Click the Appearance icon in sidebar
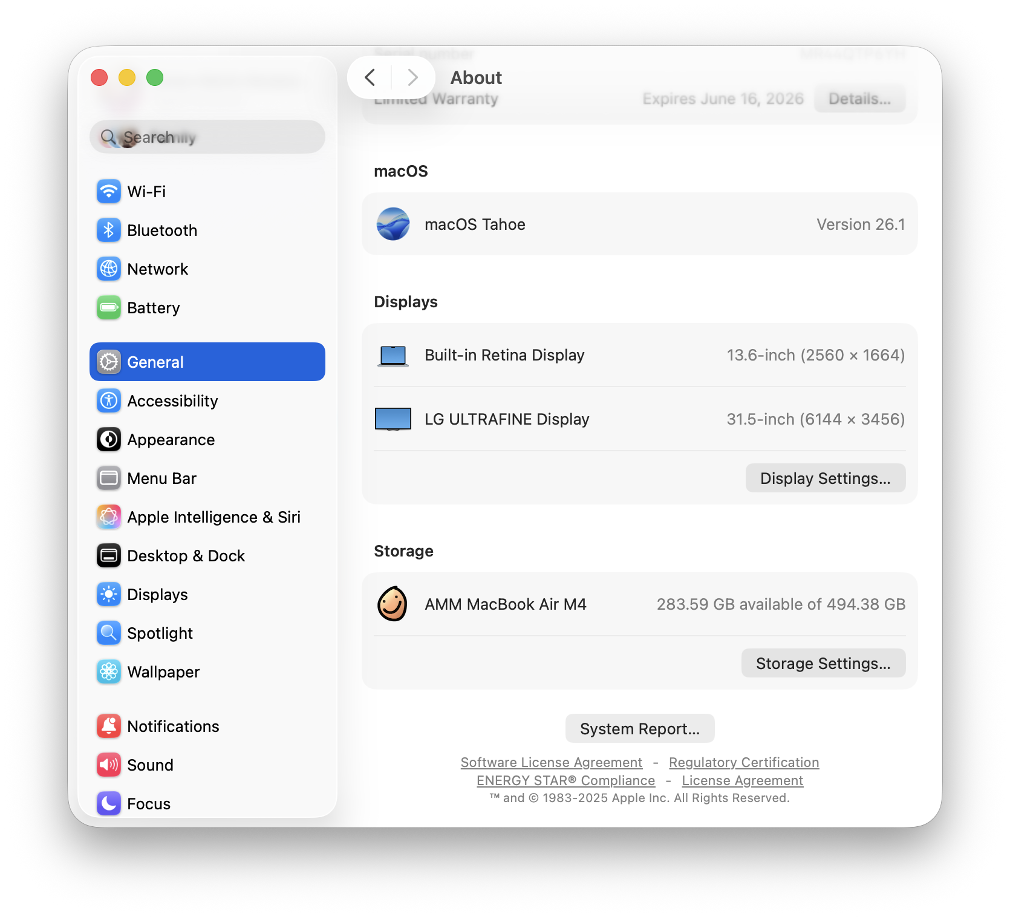 pos(109,439)
